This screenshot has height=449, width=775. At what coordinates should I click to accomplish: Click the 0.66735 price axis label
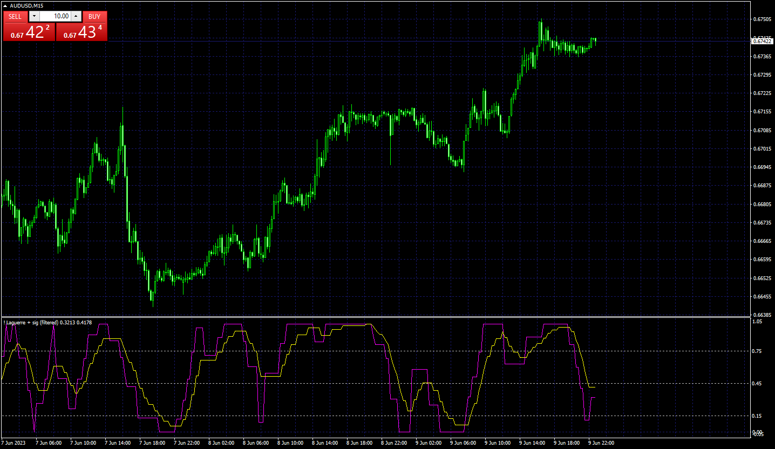762,223
